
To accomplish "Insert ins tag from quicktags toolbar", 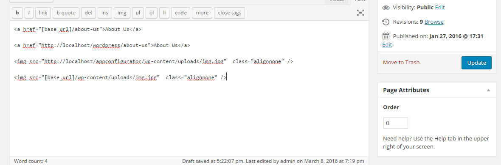I will click(x=105, y=13).
